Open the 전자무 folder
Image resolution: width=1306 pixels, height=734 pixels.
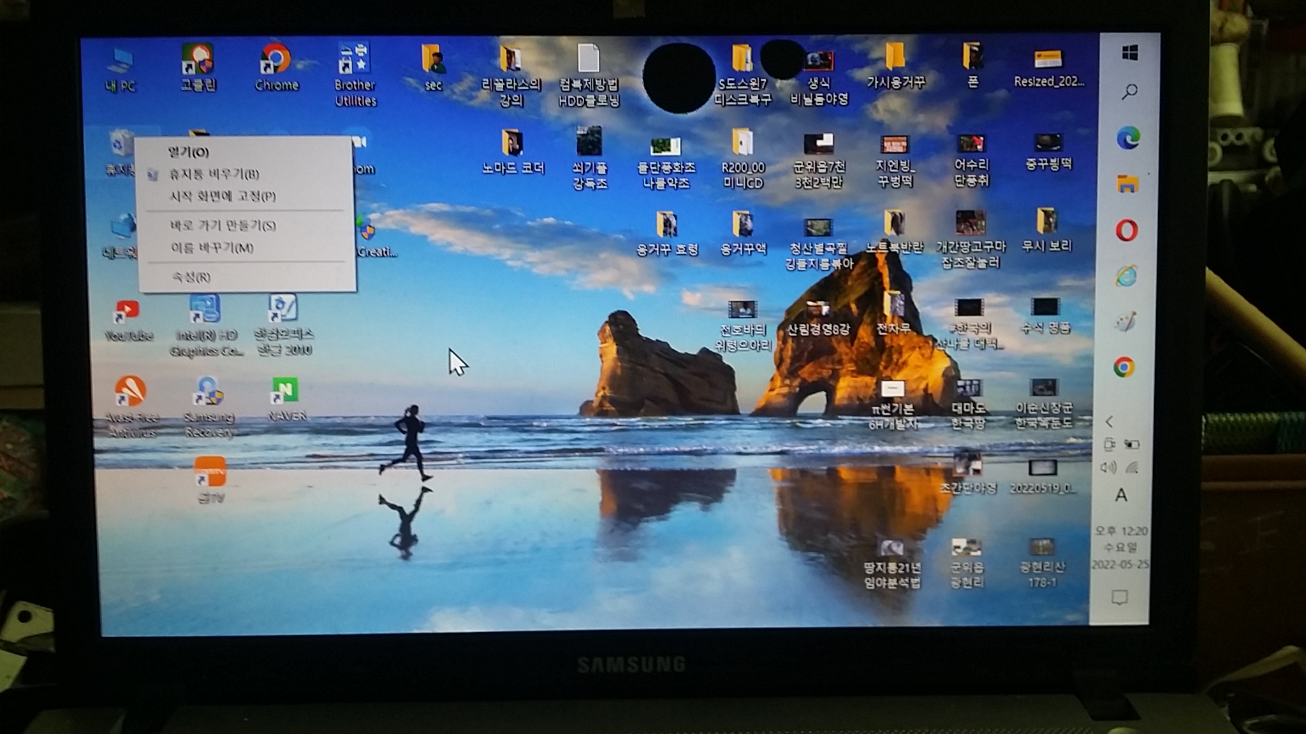point(893,313)
